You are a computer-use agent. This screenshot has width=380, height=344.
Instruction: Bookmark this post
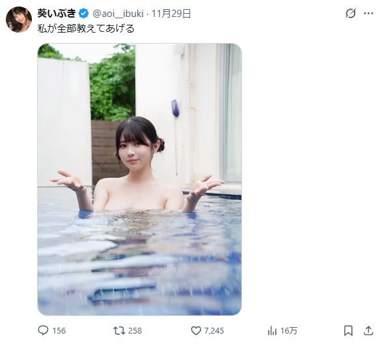click(x=348, y=330)
